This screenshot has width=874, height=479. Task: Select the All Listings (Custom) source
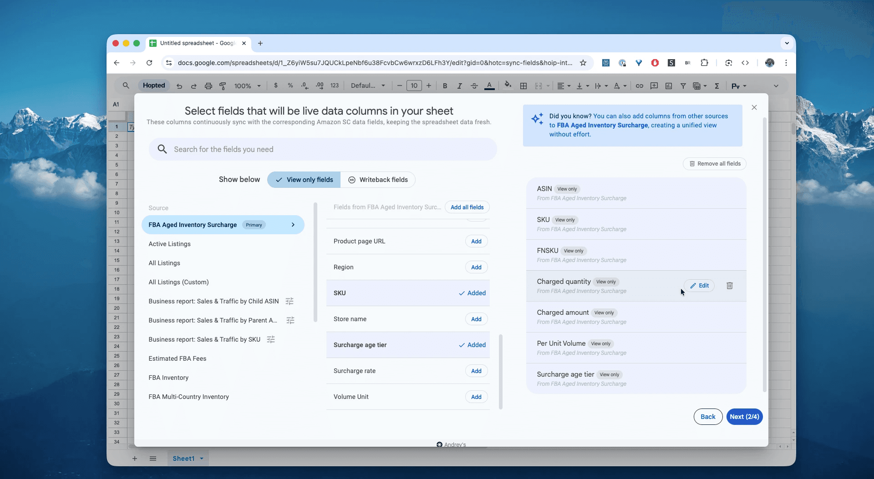[178, 282]
